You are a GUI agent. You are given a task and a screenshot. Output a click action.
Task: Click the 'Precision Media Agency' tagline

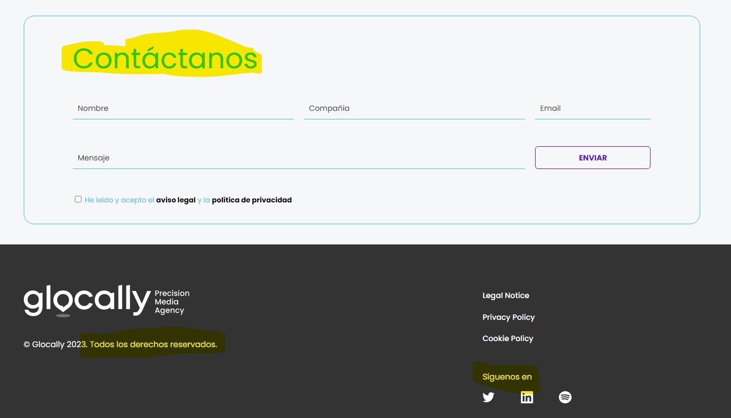tap(172, 302)
